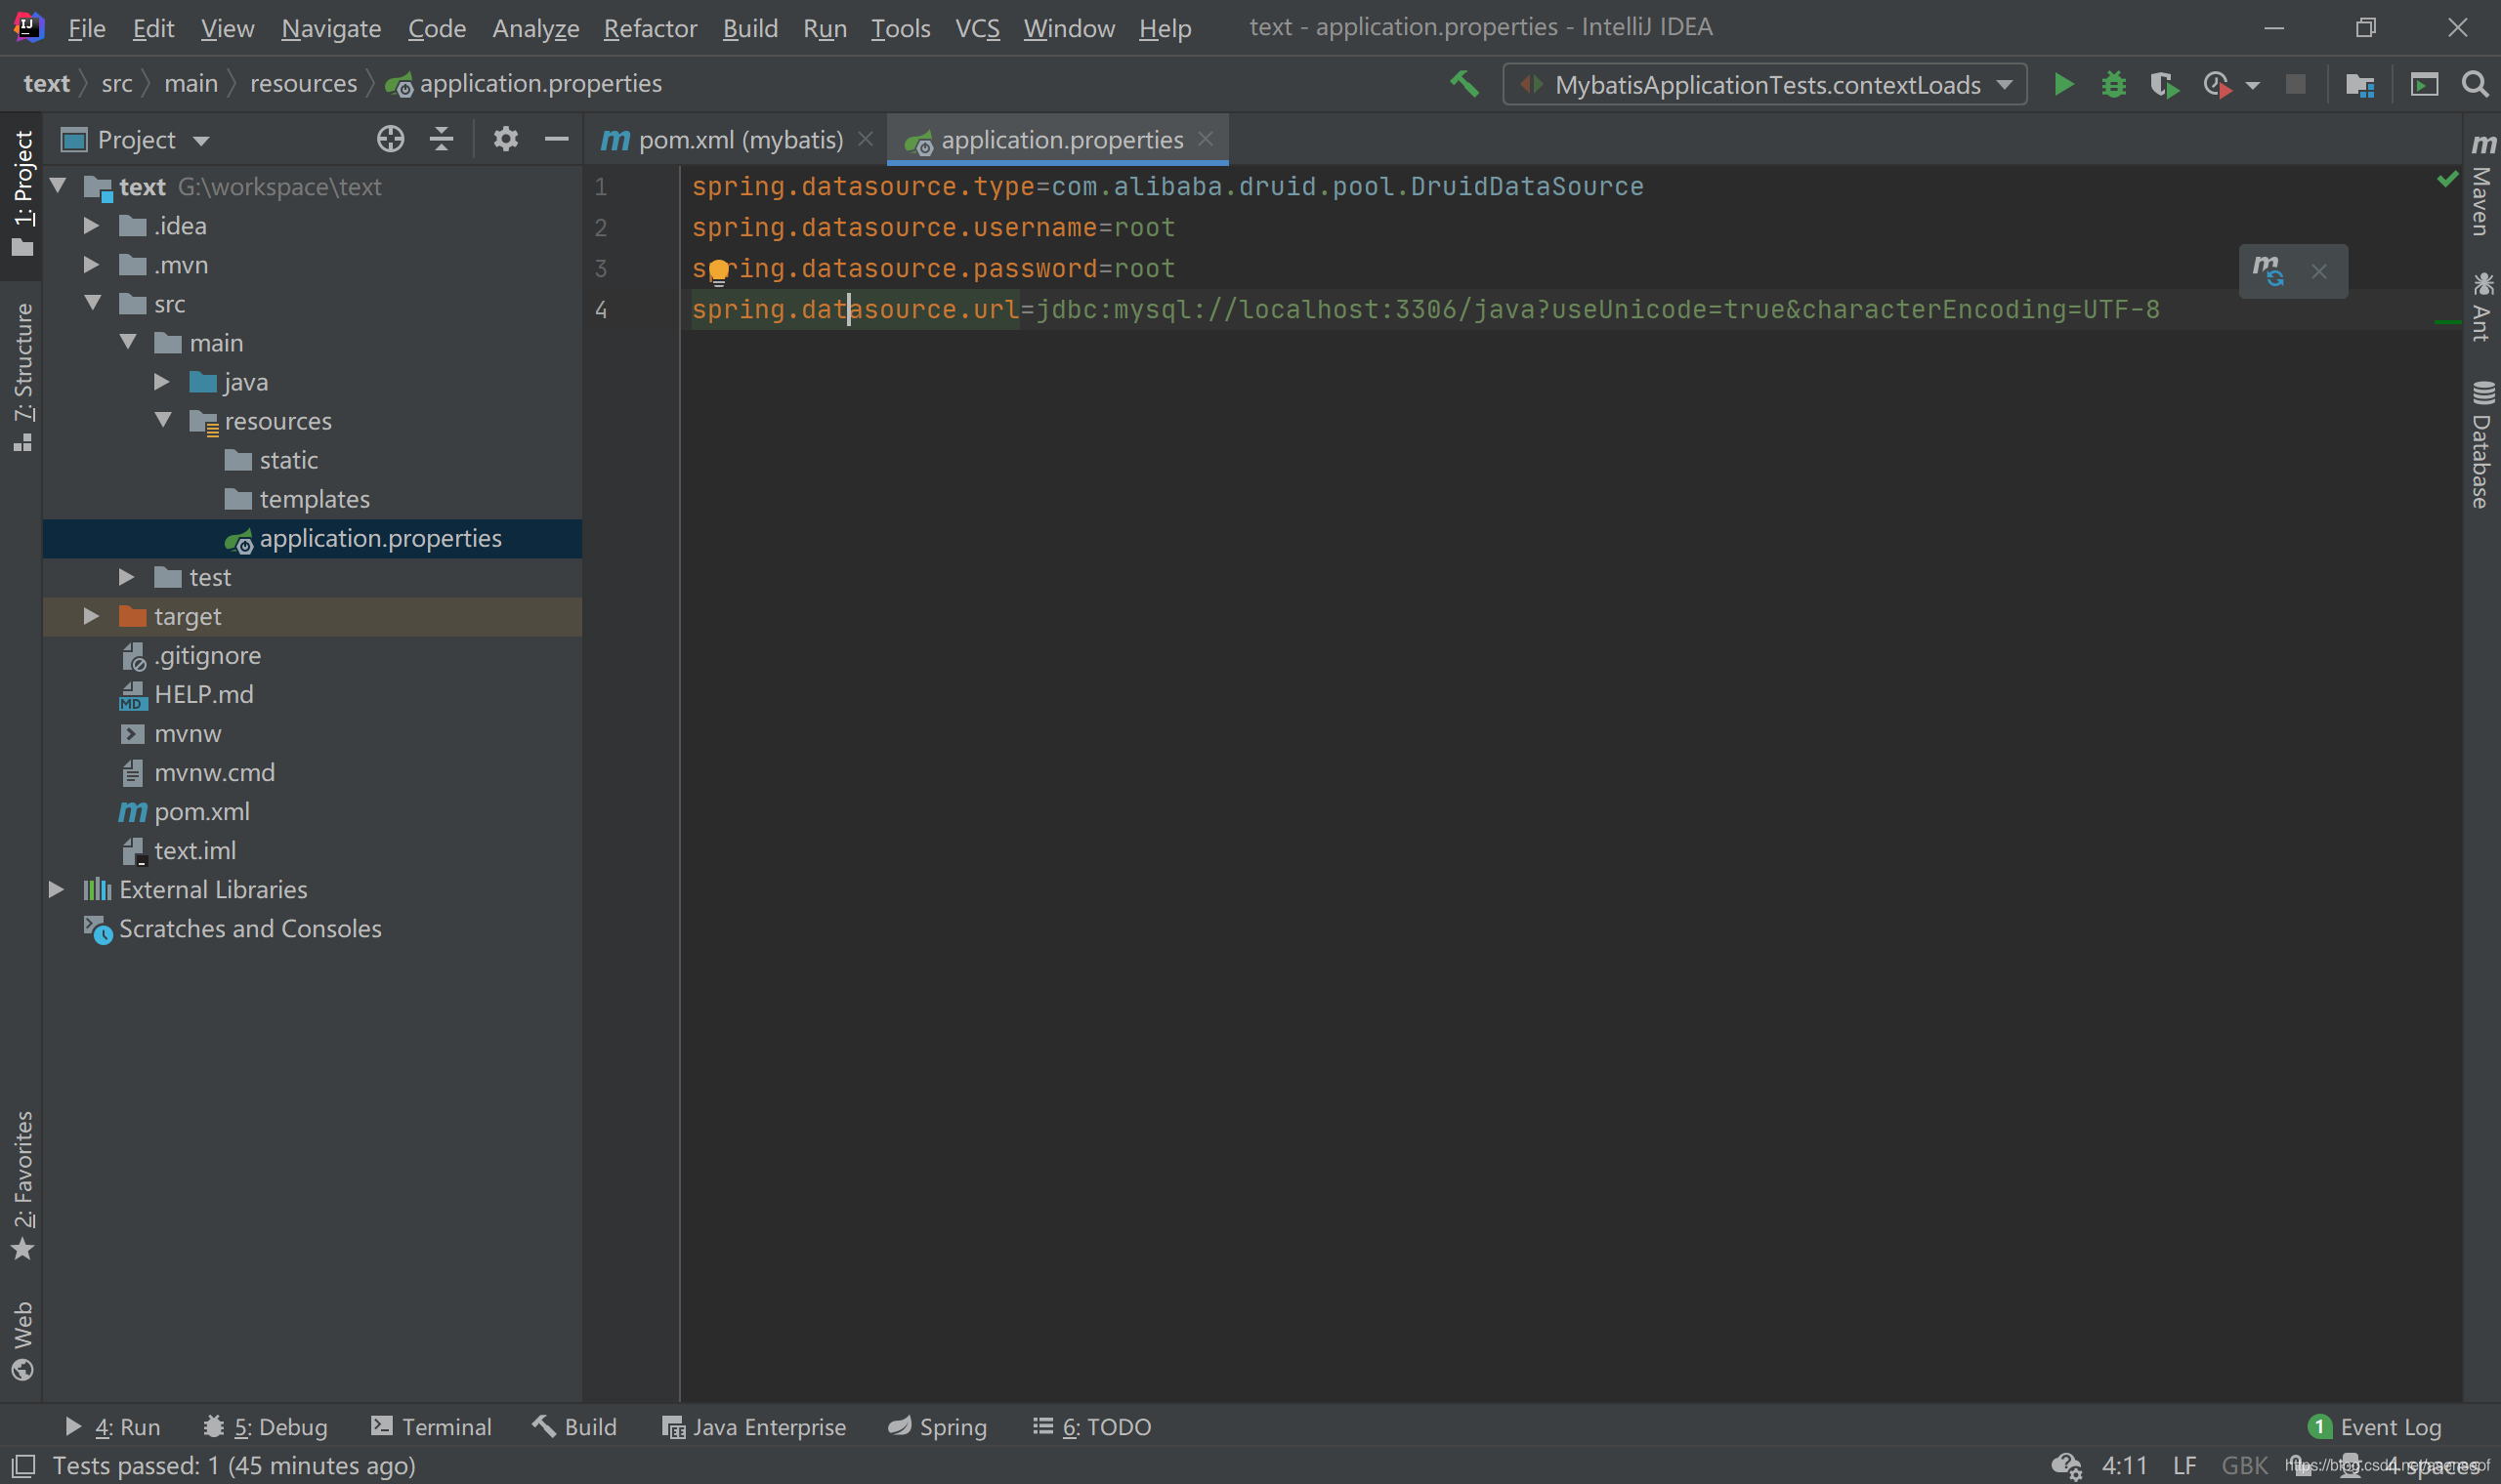Click the yellow intention lightbulb on line 3

[718, 271]
